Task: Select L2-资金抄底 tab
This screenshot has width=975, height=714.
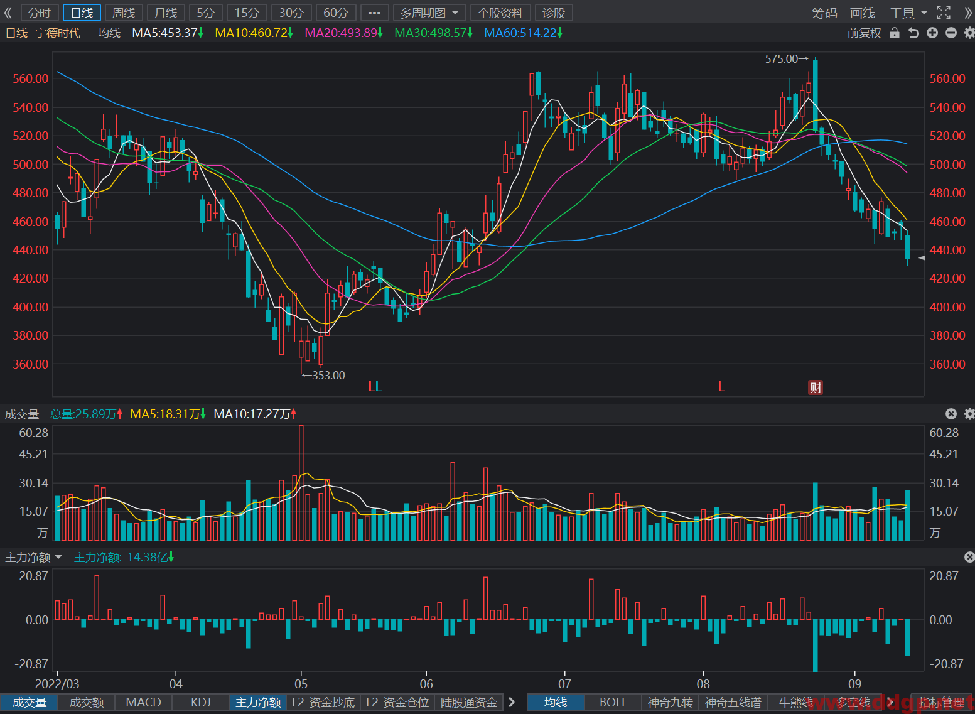Action: tap(323, 702)
